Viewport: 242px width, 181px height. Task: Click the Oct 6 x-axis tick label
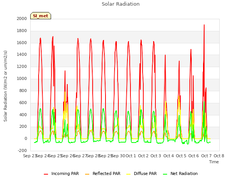coord(194,156)
